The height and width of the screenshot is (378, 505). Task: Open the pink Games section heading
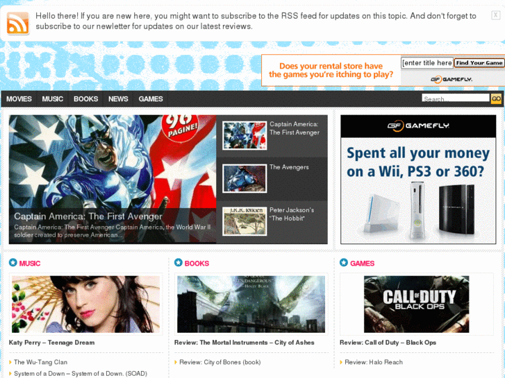click(x=363, y=264)
